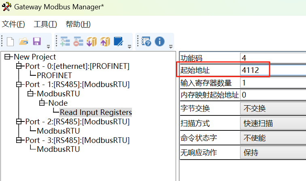Select Port - 0:[ethernet]:[PROFINET] item
Screen dimensions: 306x181
tap(77, 66)
